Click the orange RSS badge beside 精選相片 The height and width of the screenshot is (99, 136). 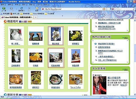(30, 22)
